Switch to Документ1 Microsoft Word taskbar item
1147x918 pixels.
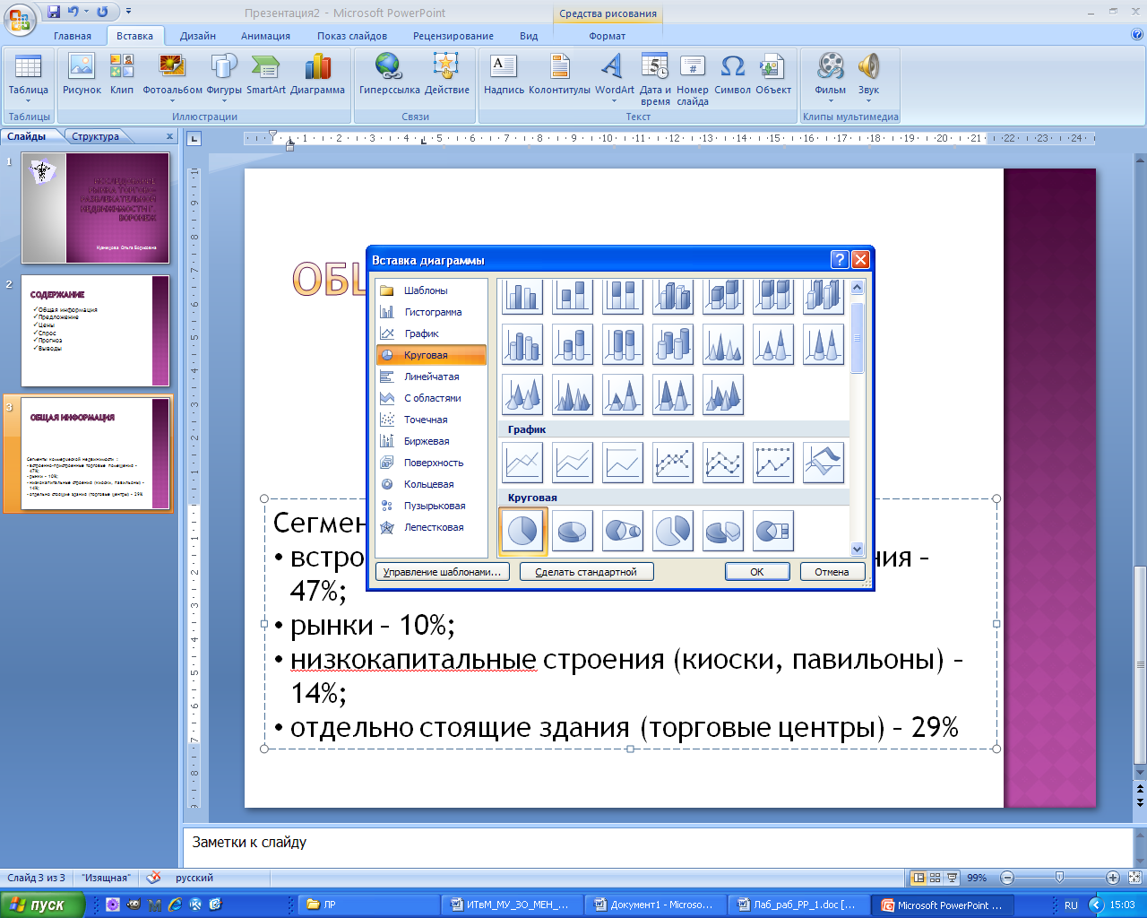coord(654,905)
